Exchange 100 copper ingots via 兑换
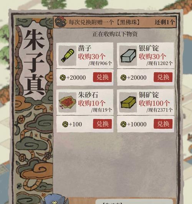The width and height of the screenshot is (192, 204). [163, 124]
